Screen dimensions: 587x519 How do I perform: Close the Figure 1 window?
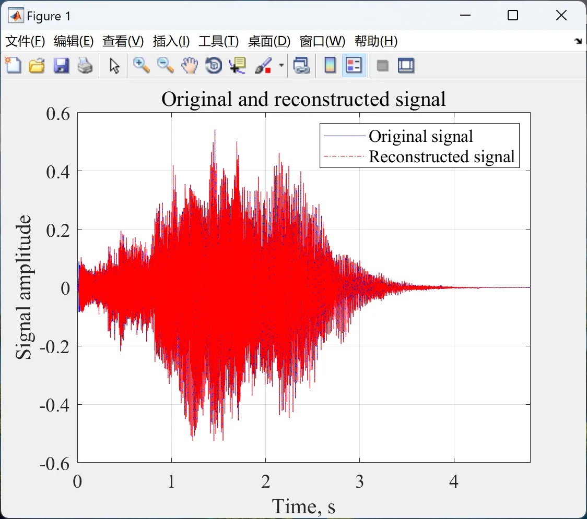tap(561, 15)
